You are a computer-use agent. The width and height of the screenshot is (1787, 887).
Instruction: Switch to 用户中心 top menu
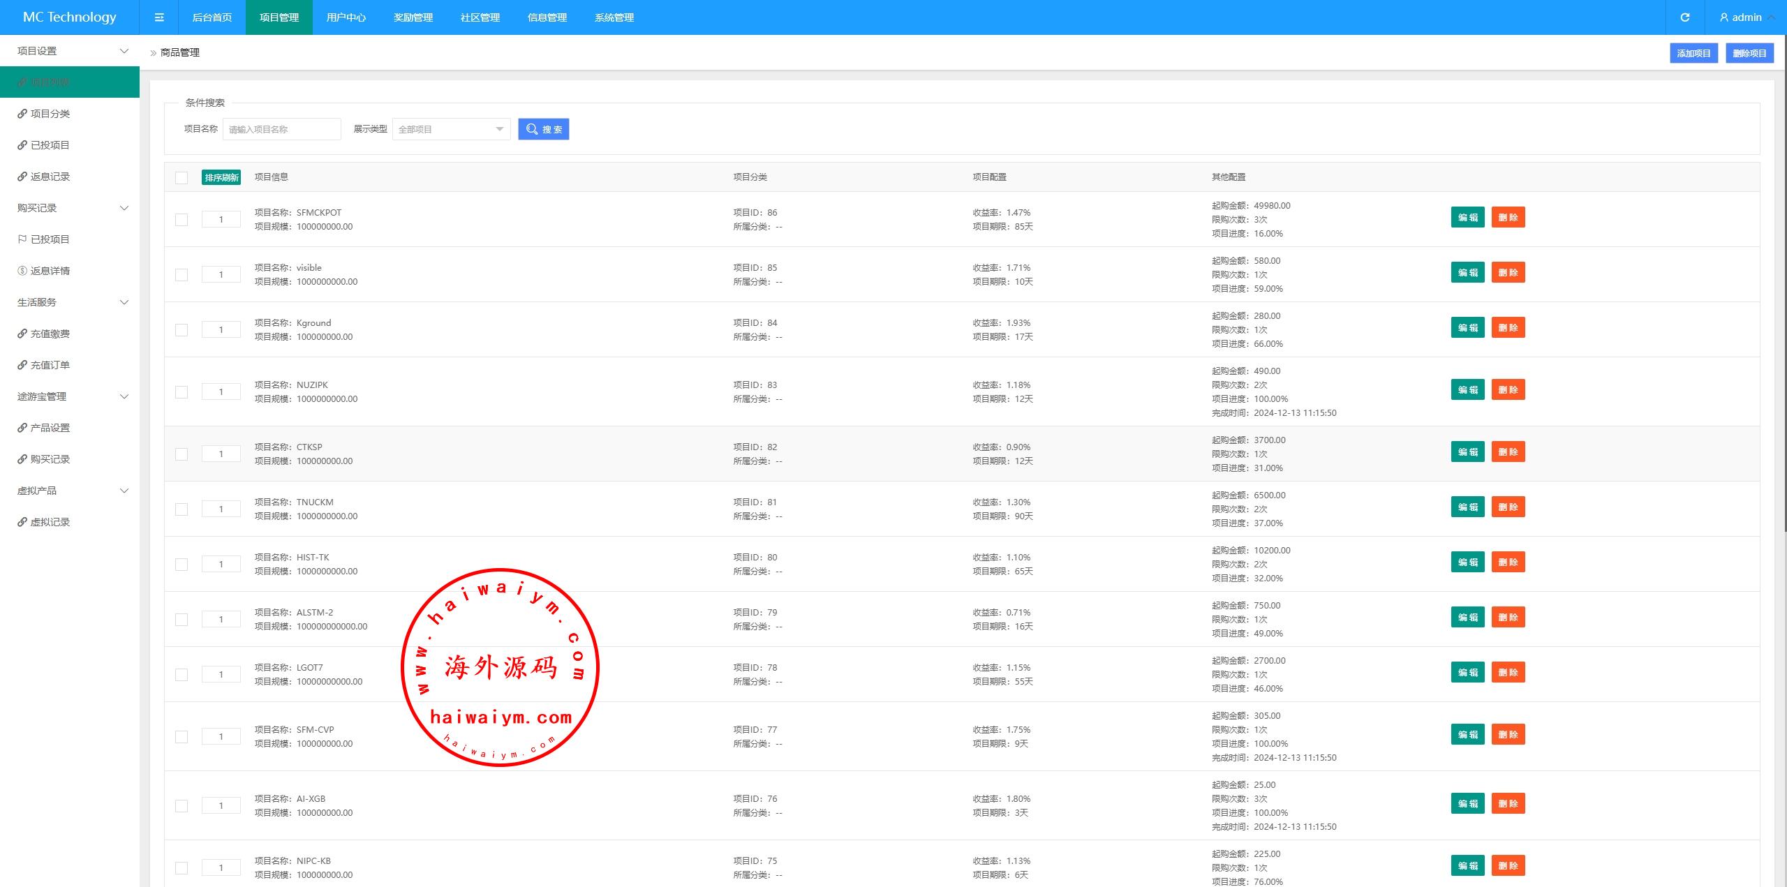(x=346, y=17)
